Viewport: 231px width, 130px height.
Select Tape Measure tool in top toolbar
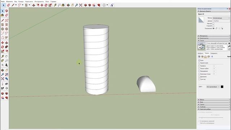tap(55, 5)
